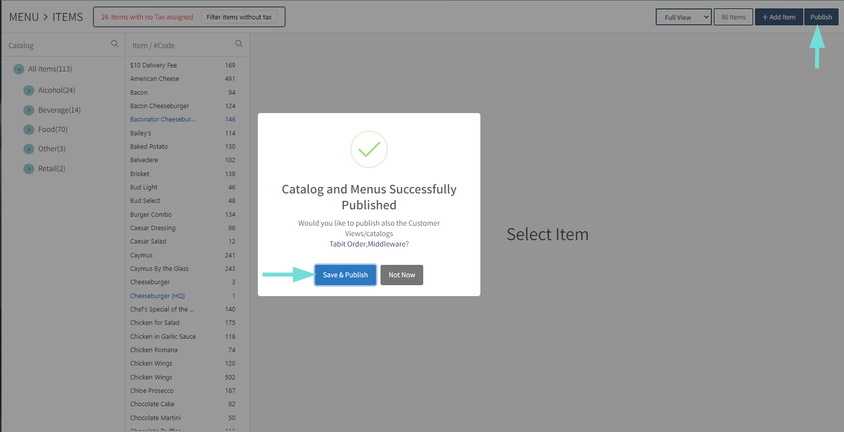Open the Baconator Cheesebur... item link

click(x=163, y=119)
